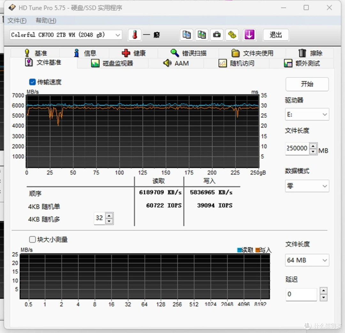The image size is (345, 333).
Task: Enable the 块大小测量 block size checkbox
Action: [32, 240]
